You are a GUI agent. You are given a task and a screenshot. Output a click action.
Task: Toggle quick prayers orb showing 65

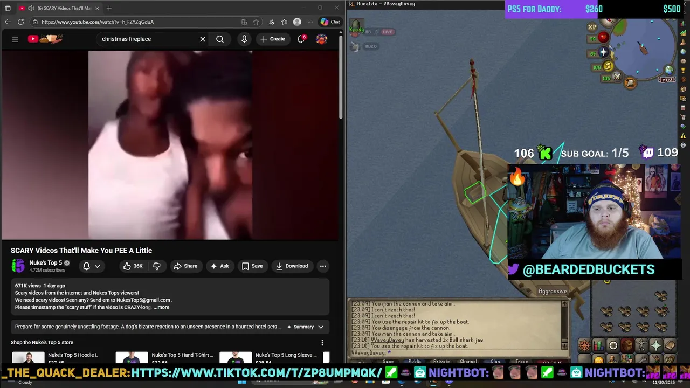(599, 53)
